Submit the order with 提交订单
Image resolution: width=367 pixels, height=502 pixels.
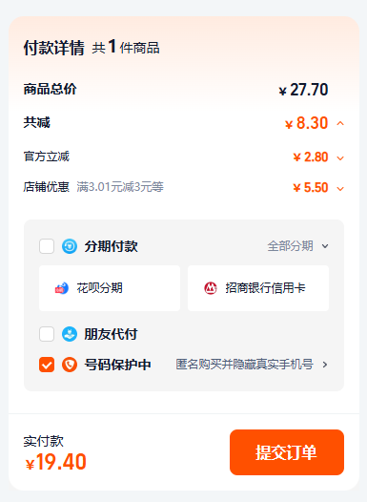287,452
